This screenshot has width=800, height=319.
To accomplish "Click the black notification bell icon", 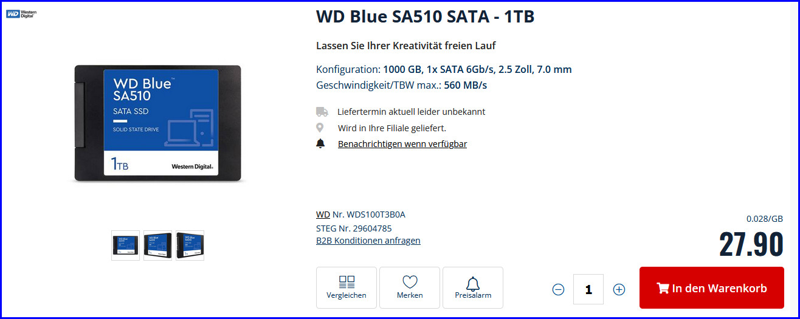I will click(x=320, y=144).
